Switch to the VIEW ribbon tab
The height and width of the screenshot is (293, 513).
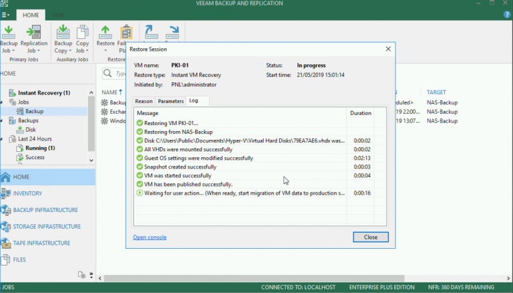tap(57, 15)
